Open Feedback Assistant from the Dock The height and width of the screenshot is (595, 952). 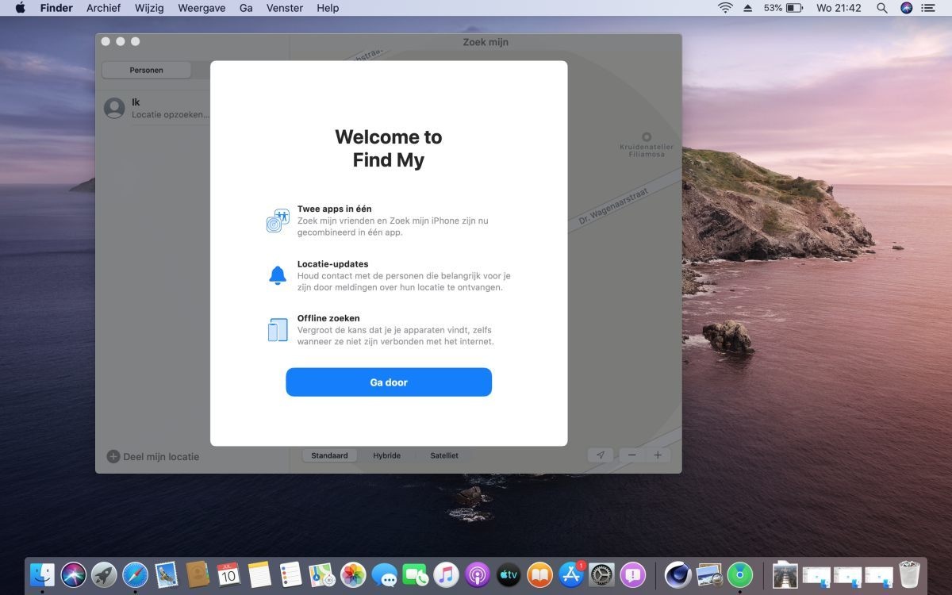[x=633, y=574]
